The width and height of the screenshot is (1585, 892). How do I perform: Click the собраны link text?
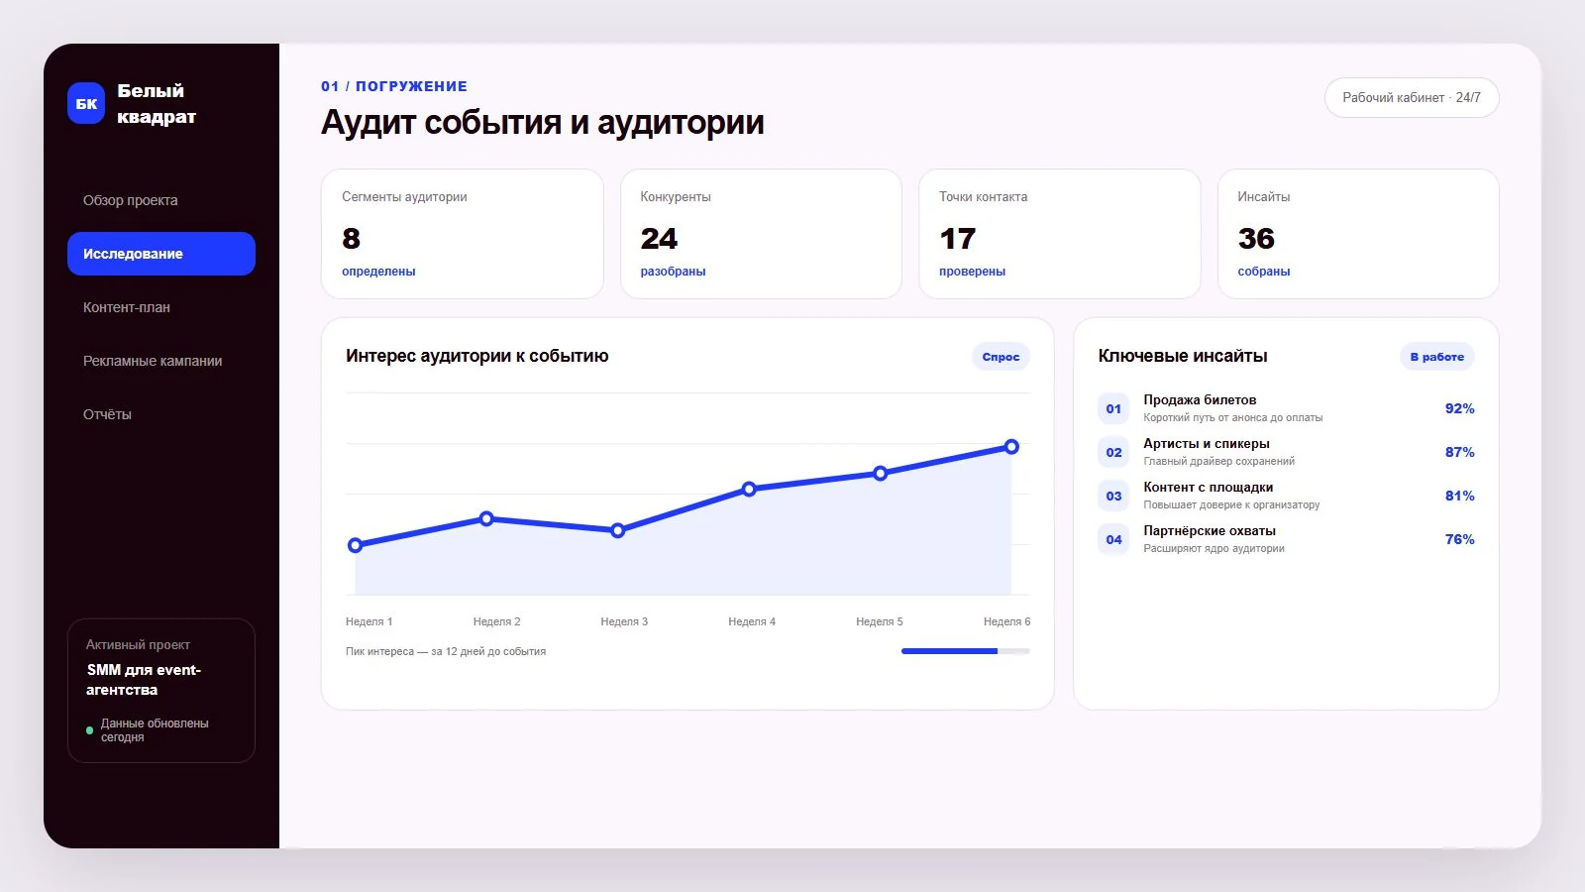pos(1263,272)
